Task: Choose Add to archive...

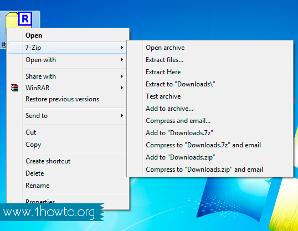Action: pyautogui.click(x=210, y=109)
